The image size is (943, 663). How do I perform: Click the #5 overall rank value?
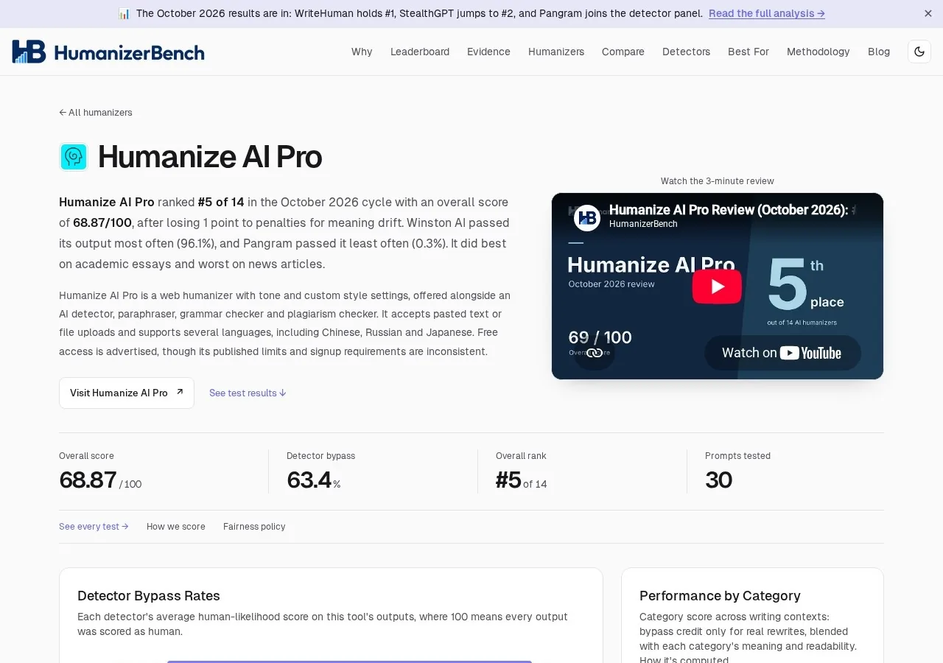(508, 480)
